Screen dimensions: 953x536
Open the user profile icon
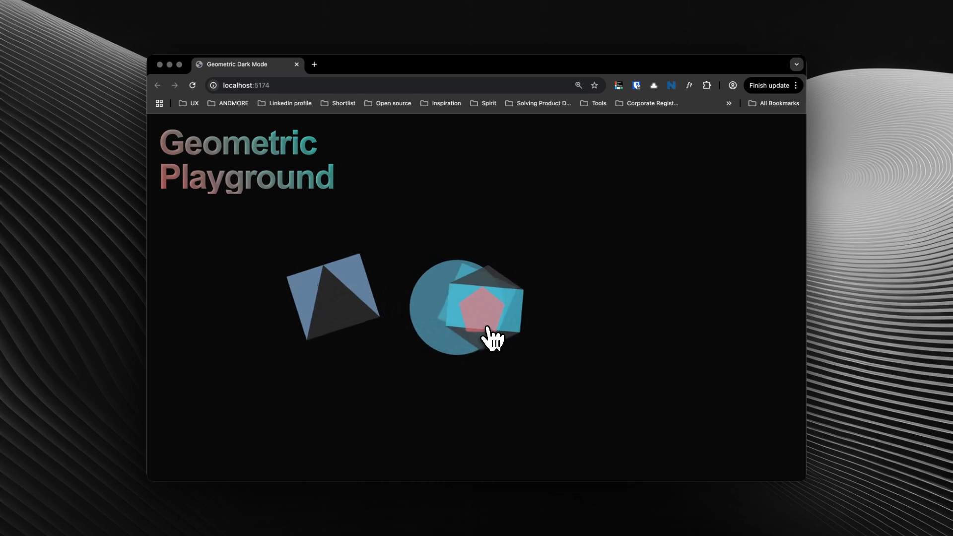[733, 85]
